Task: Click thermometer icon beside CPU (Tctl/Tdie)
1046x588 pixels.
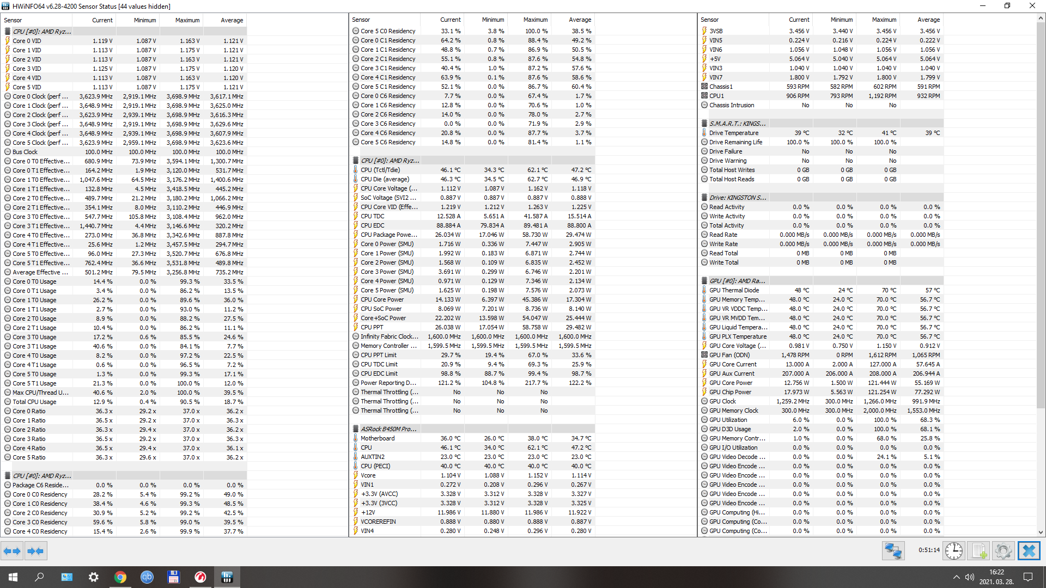Action: [x=356, y=170]
